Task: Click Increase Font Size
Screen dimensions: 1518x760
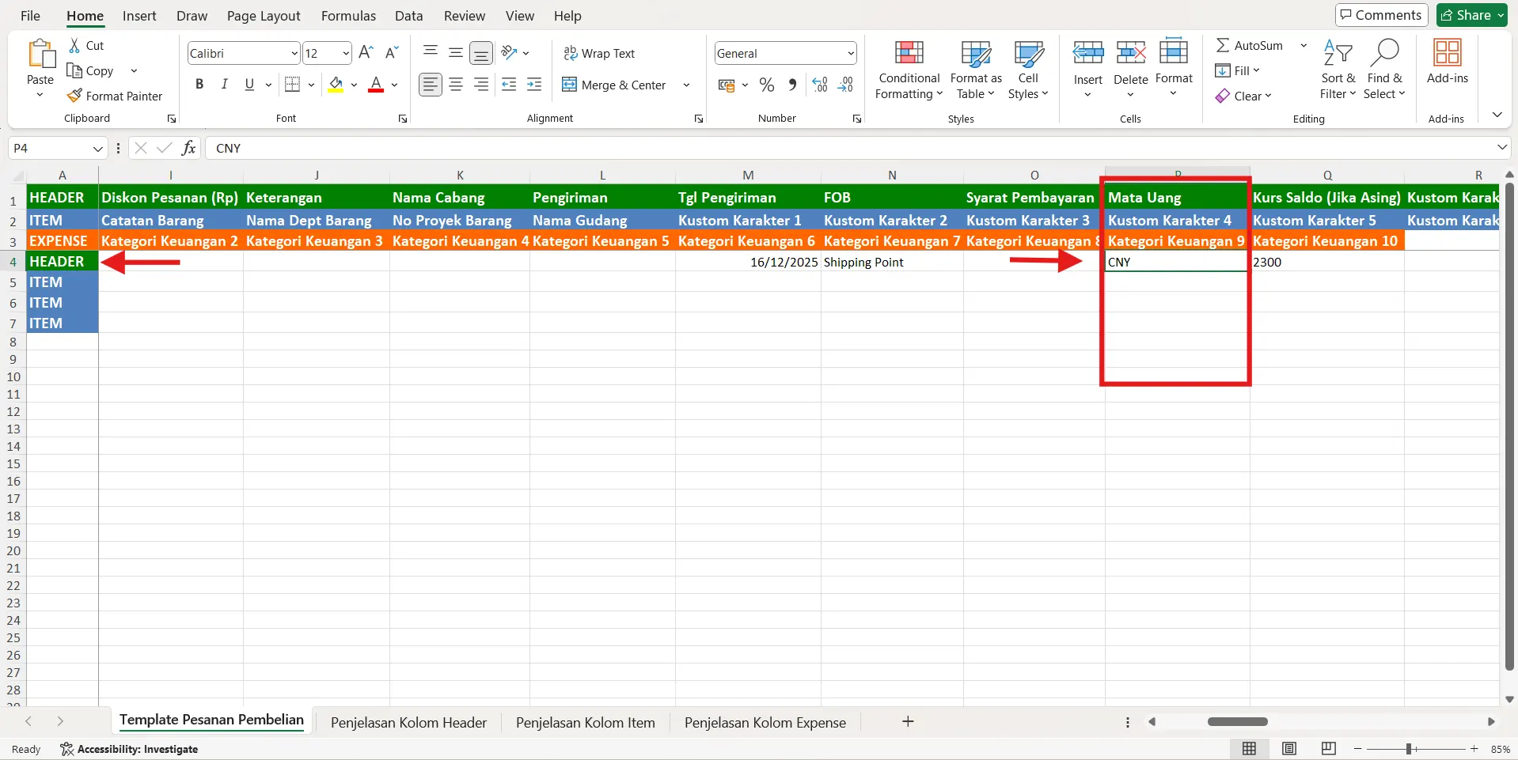Action: click(x=365, y=52)
